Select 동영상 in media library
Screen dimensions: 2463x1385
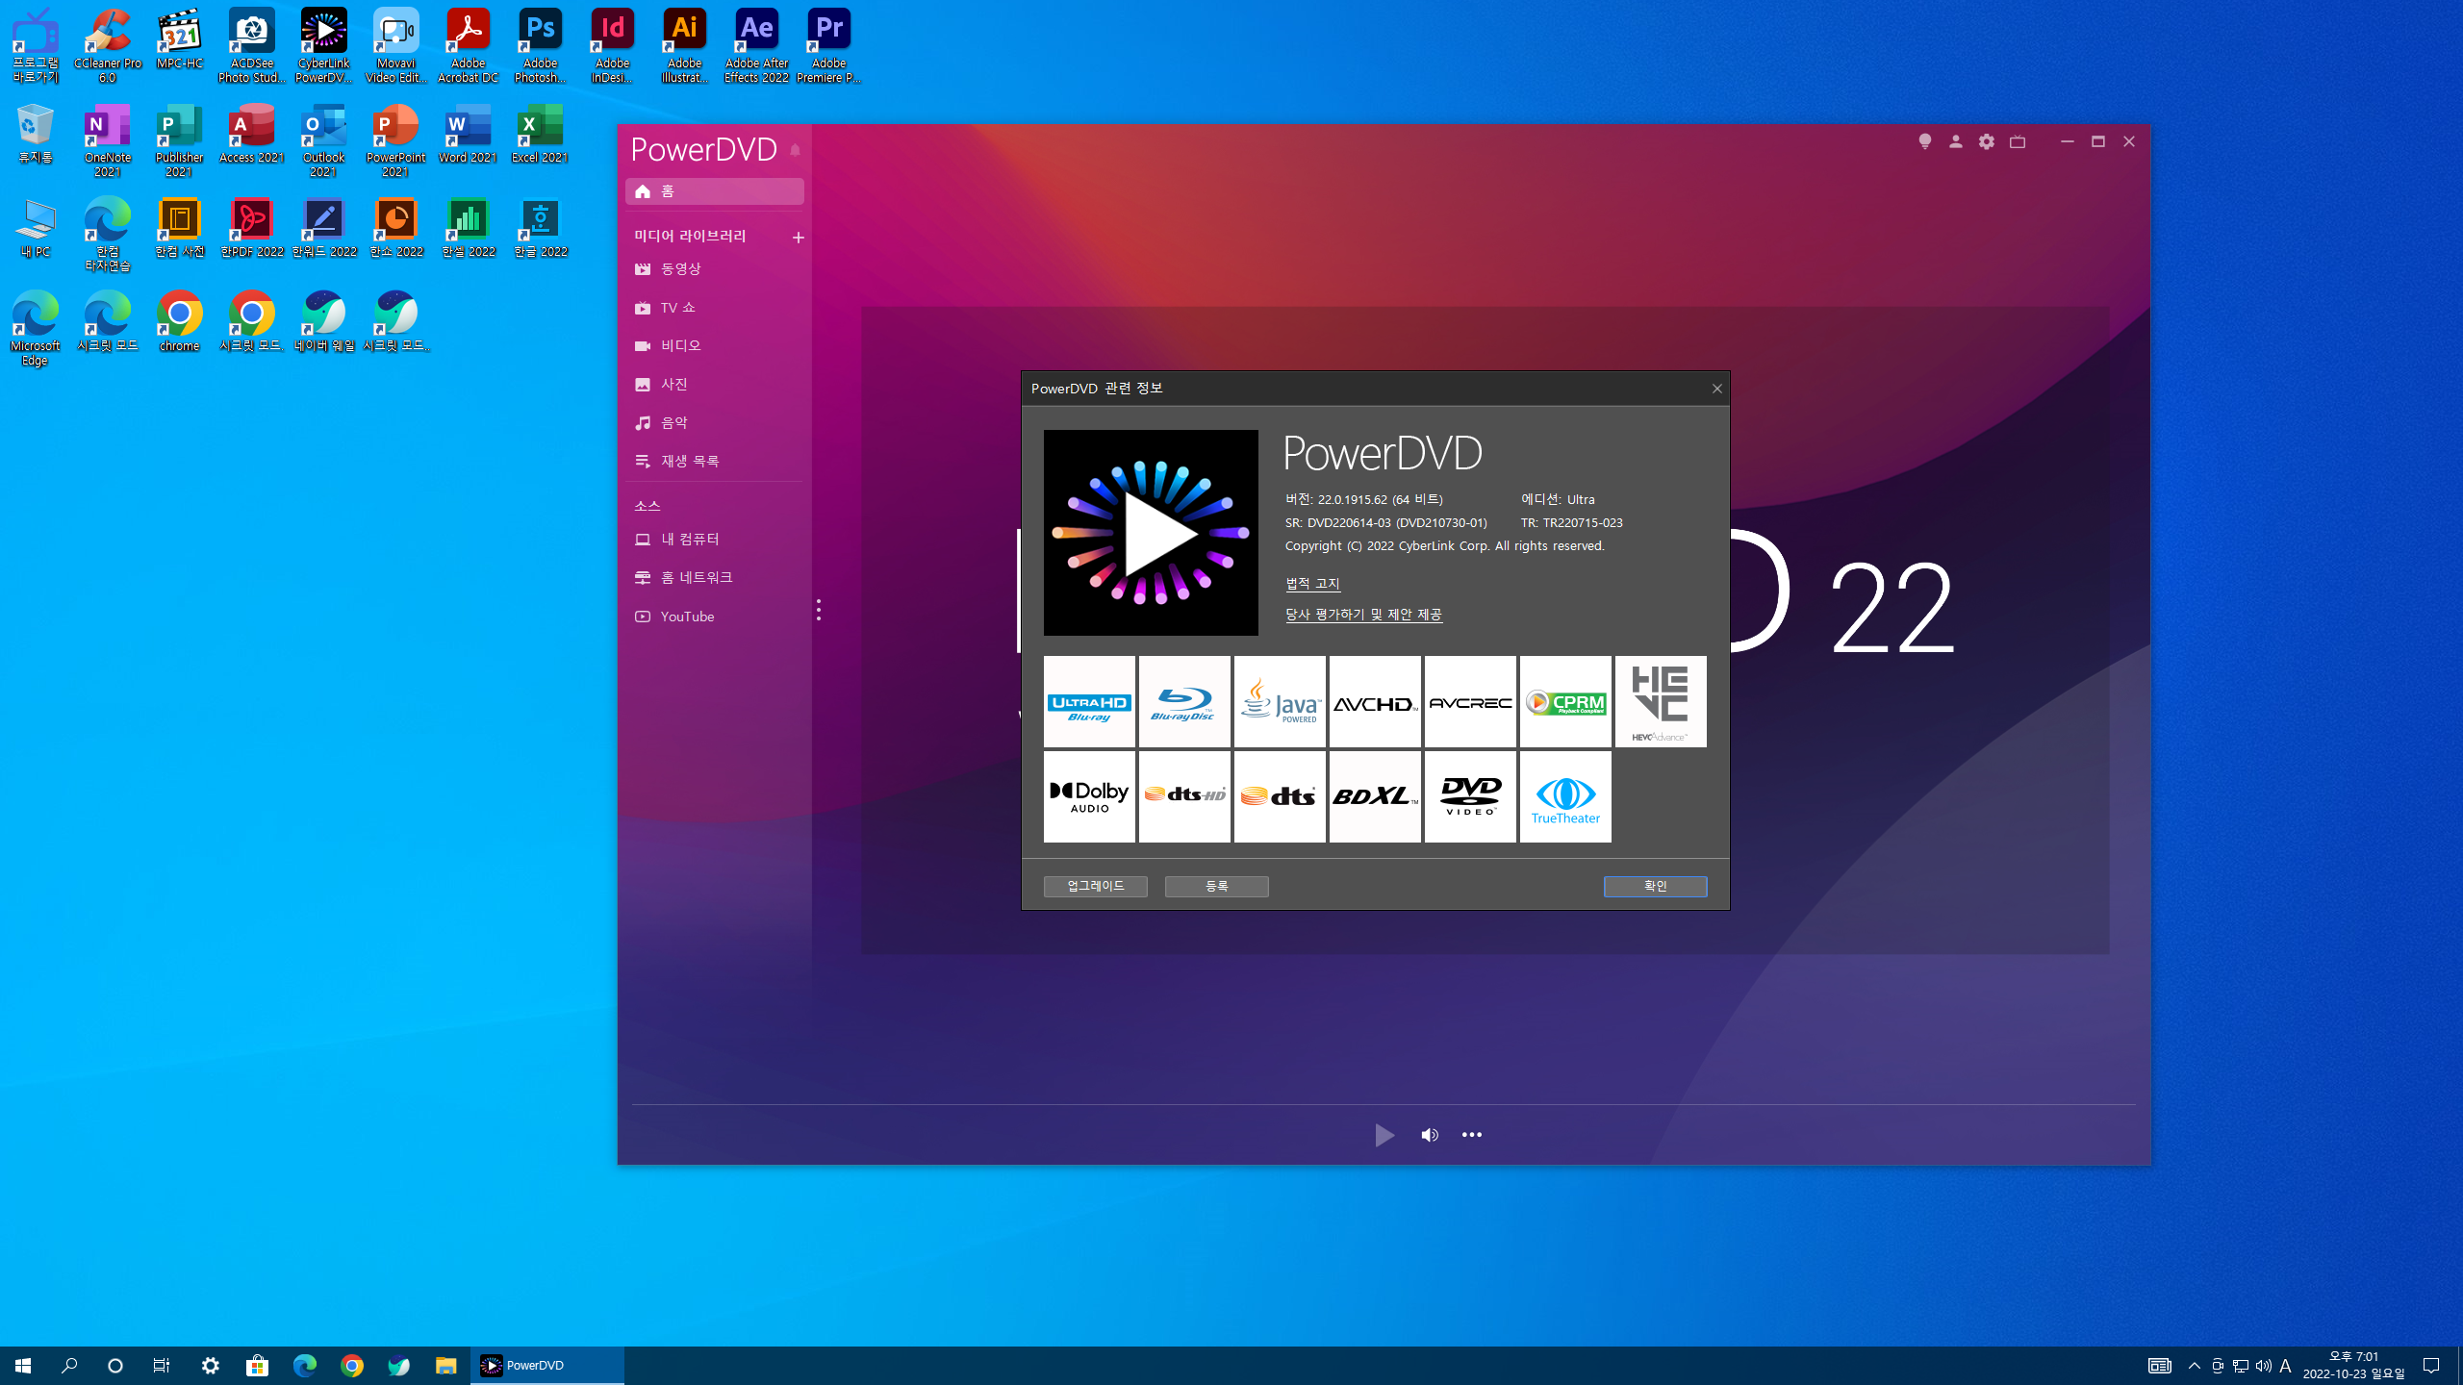(x=680, y=269)
